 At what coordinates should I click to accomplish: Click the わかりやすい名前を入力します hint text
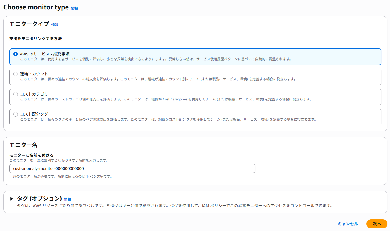pos(59,160)
